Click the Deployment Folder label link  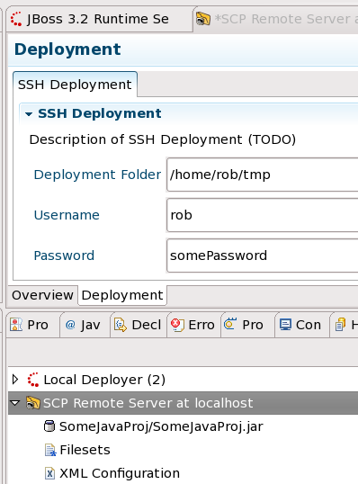pyautogui.click(x=97, y=175)
